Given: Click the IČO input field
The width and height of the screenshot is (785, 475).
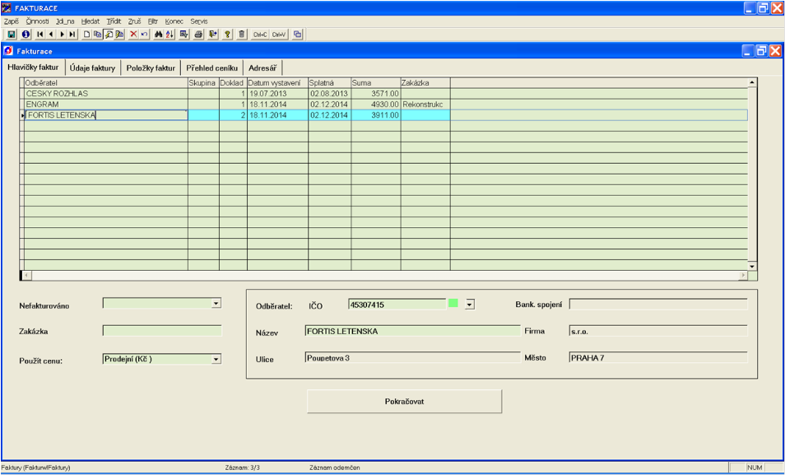Looking at the screenshot, I should click(397, 304).
